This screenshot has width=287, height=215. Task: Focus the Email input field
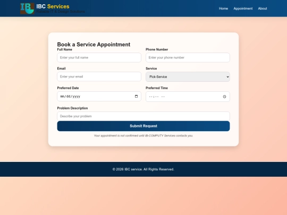point(99,76)
